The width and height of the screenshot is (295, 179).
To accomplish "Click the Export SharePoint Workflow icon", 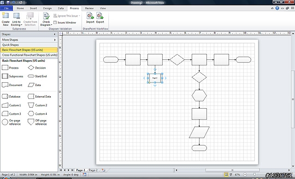I will [100, 17].
